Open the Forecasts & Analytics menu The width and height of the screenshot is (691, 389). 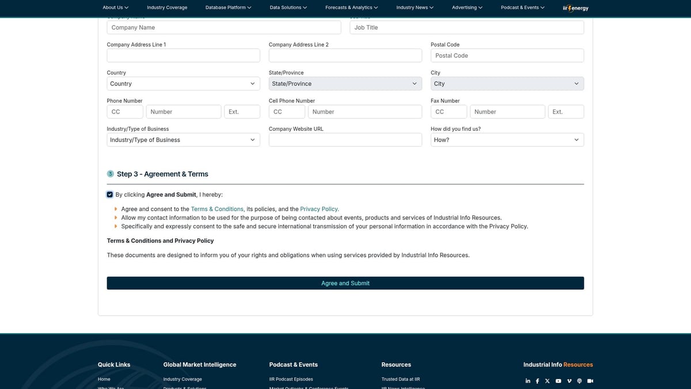351,7
